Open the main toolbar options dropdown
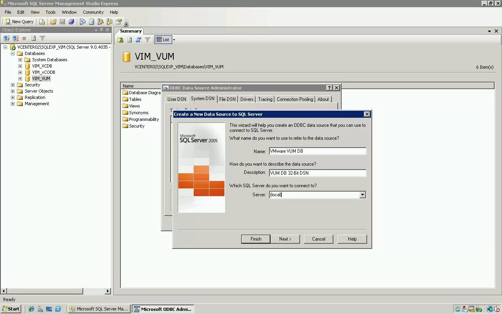 click(126, 24)
